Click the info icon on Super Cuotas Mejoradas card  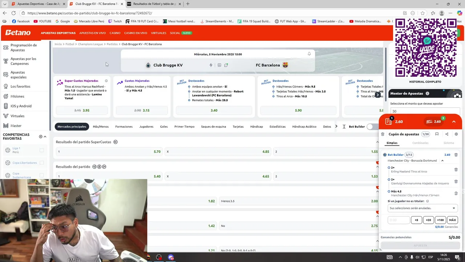106,81
